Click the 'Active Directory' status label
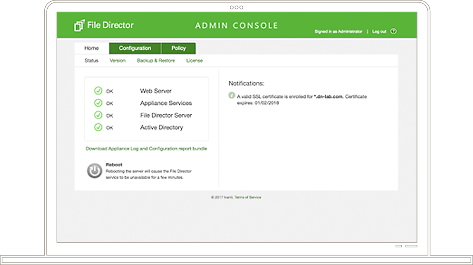473x265 pixels. (x=161, y=128)
